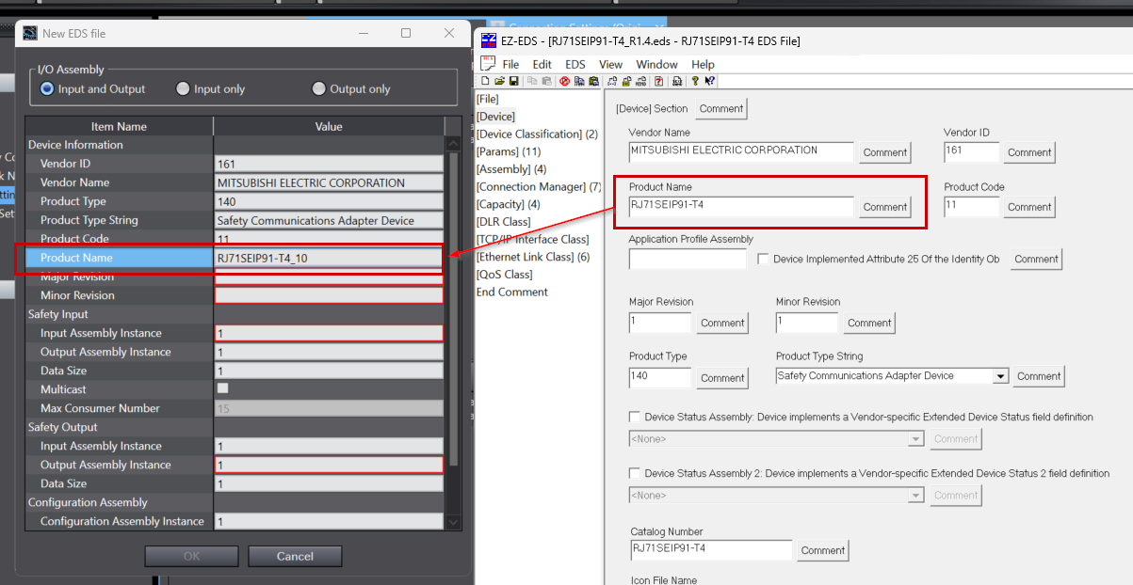
Task: Click the yellow question mark Help icon
Action: tap(696, 81)
